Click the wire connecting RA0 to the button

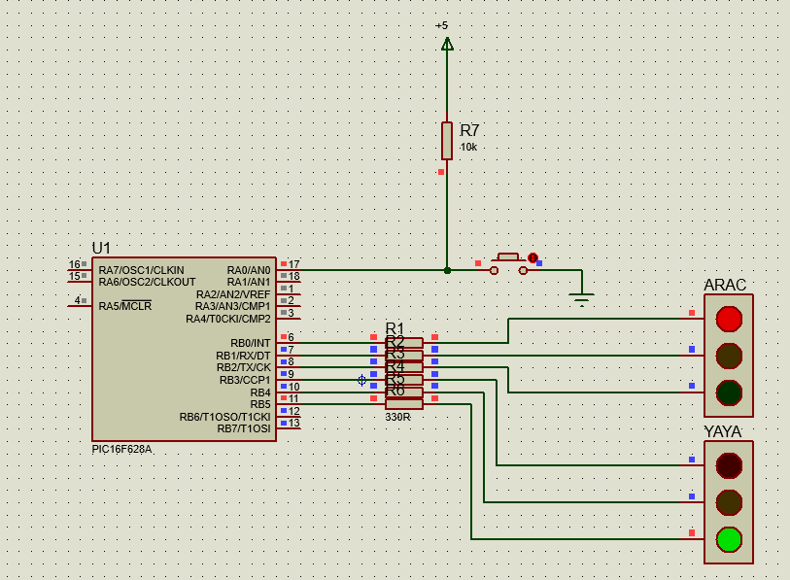379,268
